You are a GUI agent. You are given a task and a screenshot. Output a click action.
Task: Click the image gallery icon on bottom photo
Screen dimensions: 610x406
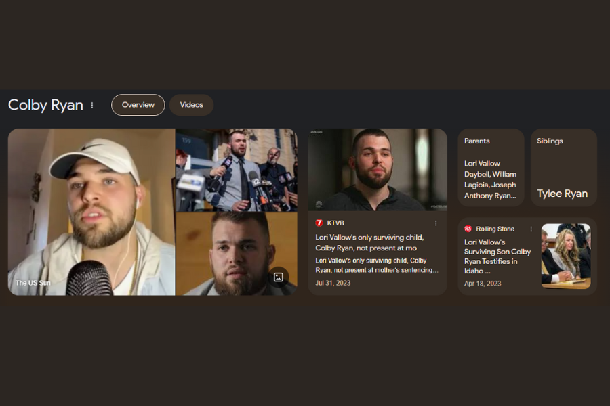coord(278,277)
